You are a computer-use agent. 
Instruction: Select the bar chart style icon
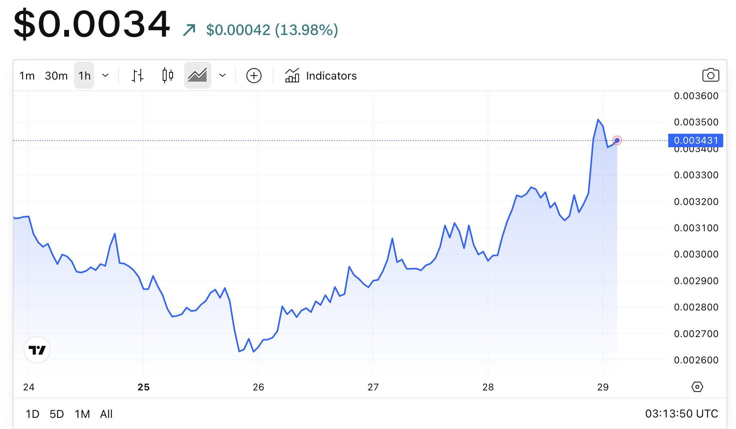coord(138,75)
